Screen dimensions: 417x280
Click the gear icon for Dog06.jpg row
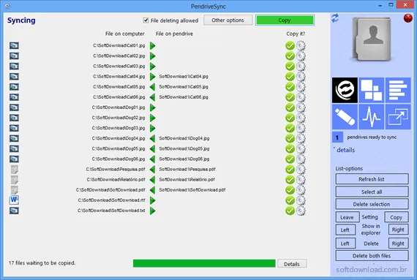pos(301,159)
